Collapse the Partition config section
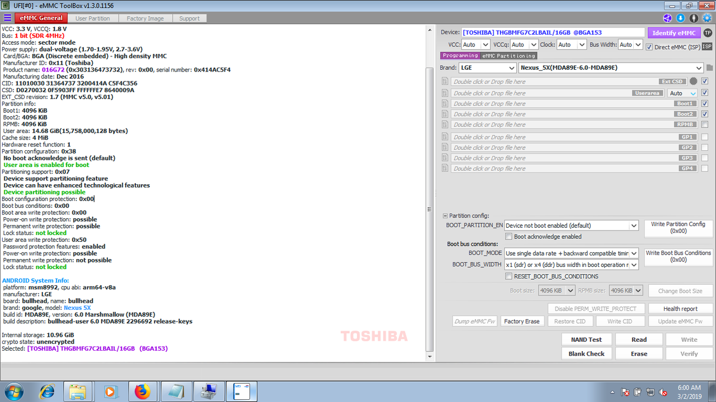The image size is (716, 402). (x=445, y=216)
